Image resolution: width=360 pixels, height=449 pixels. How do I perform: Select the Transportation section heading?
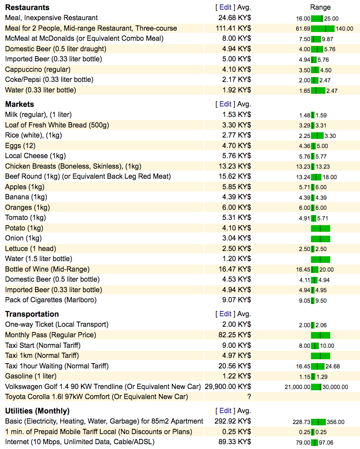click(x=32, y=314)
